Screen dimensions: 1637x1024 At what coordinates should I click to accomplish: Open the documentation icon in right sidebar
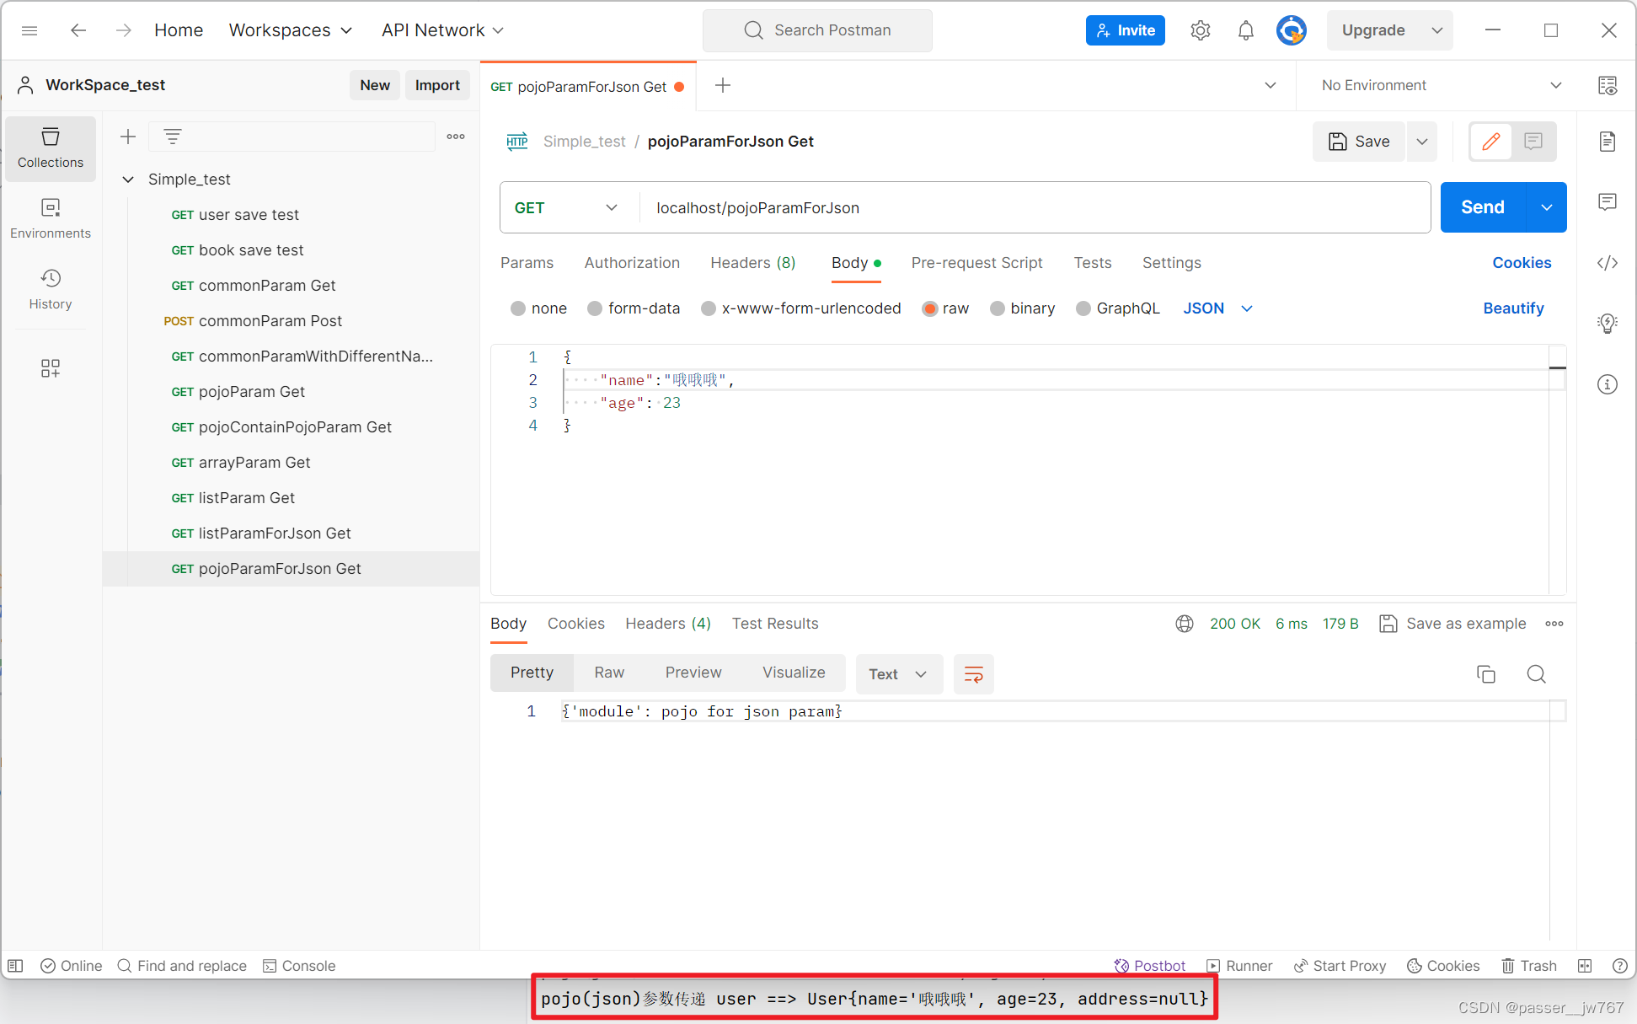tap(1608, 141)
